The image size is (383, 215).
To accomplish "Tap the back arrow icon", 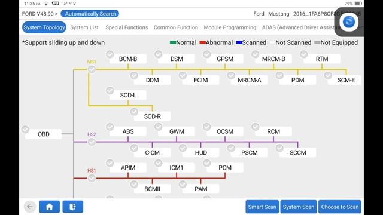I will pos(30,207).
